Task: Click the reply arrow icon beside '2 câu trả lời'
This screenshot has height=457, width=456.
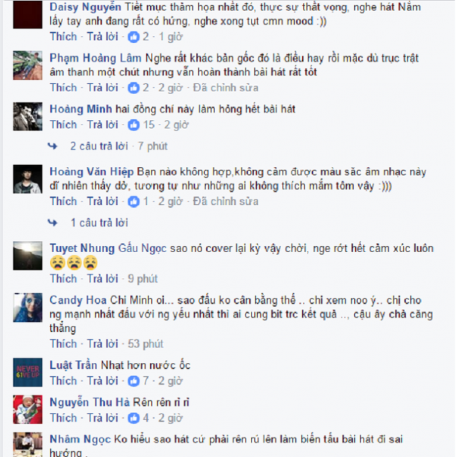Action: pos(53,146)
